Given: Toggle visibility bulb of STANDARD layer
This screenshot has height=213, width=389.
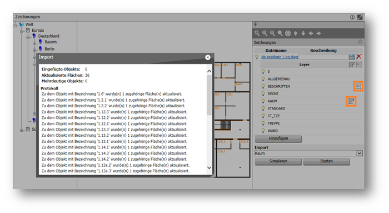Looking at the screenshot, I should 263,108.
